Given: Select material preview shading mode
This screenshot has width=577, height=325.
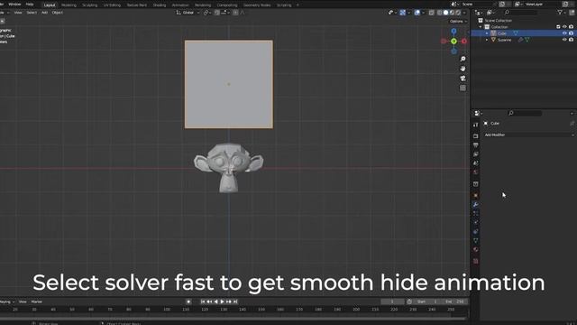Looking at the screenshot, I should click(x=453, y=13).
